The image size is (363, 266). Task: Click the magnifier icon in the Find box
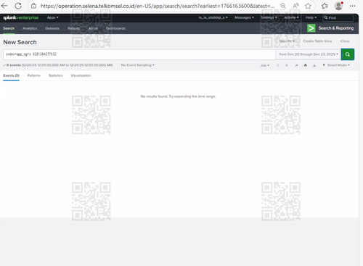click(x=326, y=17)
